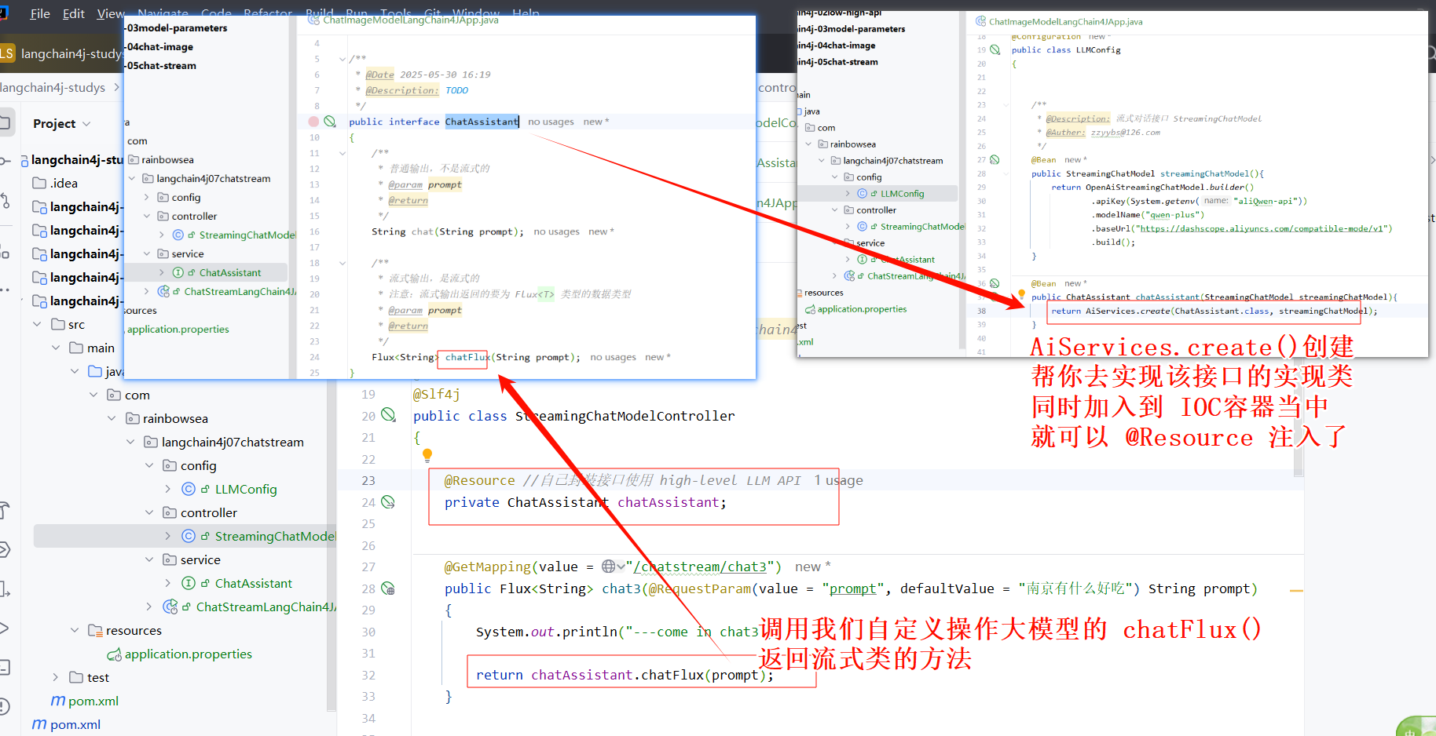This screenshot has width=1436, height=736.
Task: Click the Maven icon of the bottom root pom.xml
Action: pos(39,724)
